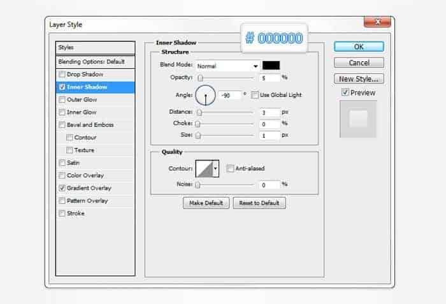Uncheck the Inner Shadow checkbox
This screenshot has height=304, width=446.
pos(62,87)
